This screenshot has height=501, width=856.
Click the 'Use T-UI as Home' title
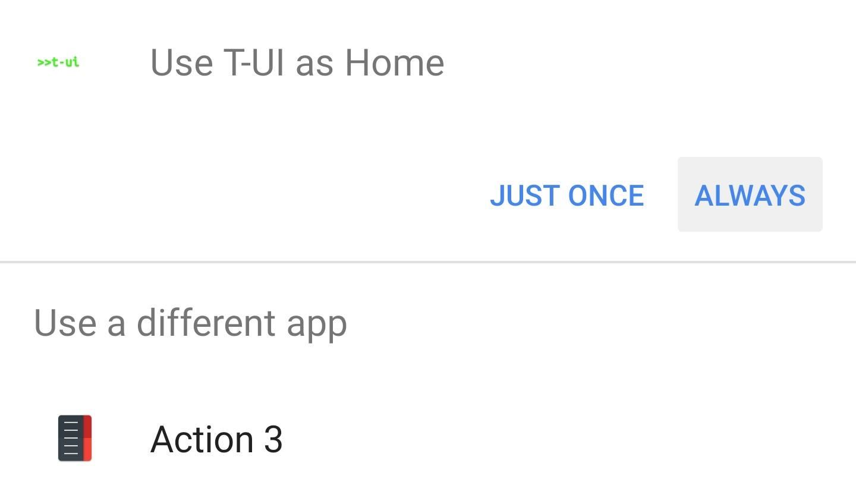point(297,62)
